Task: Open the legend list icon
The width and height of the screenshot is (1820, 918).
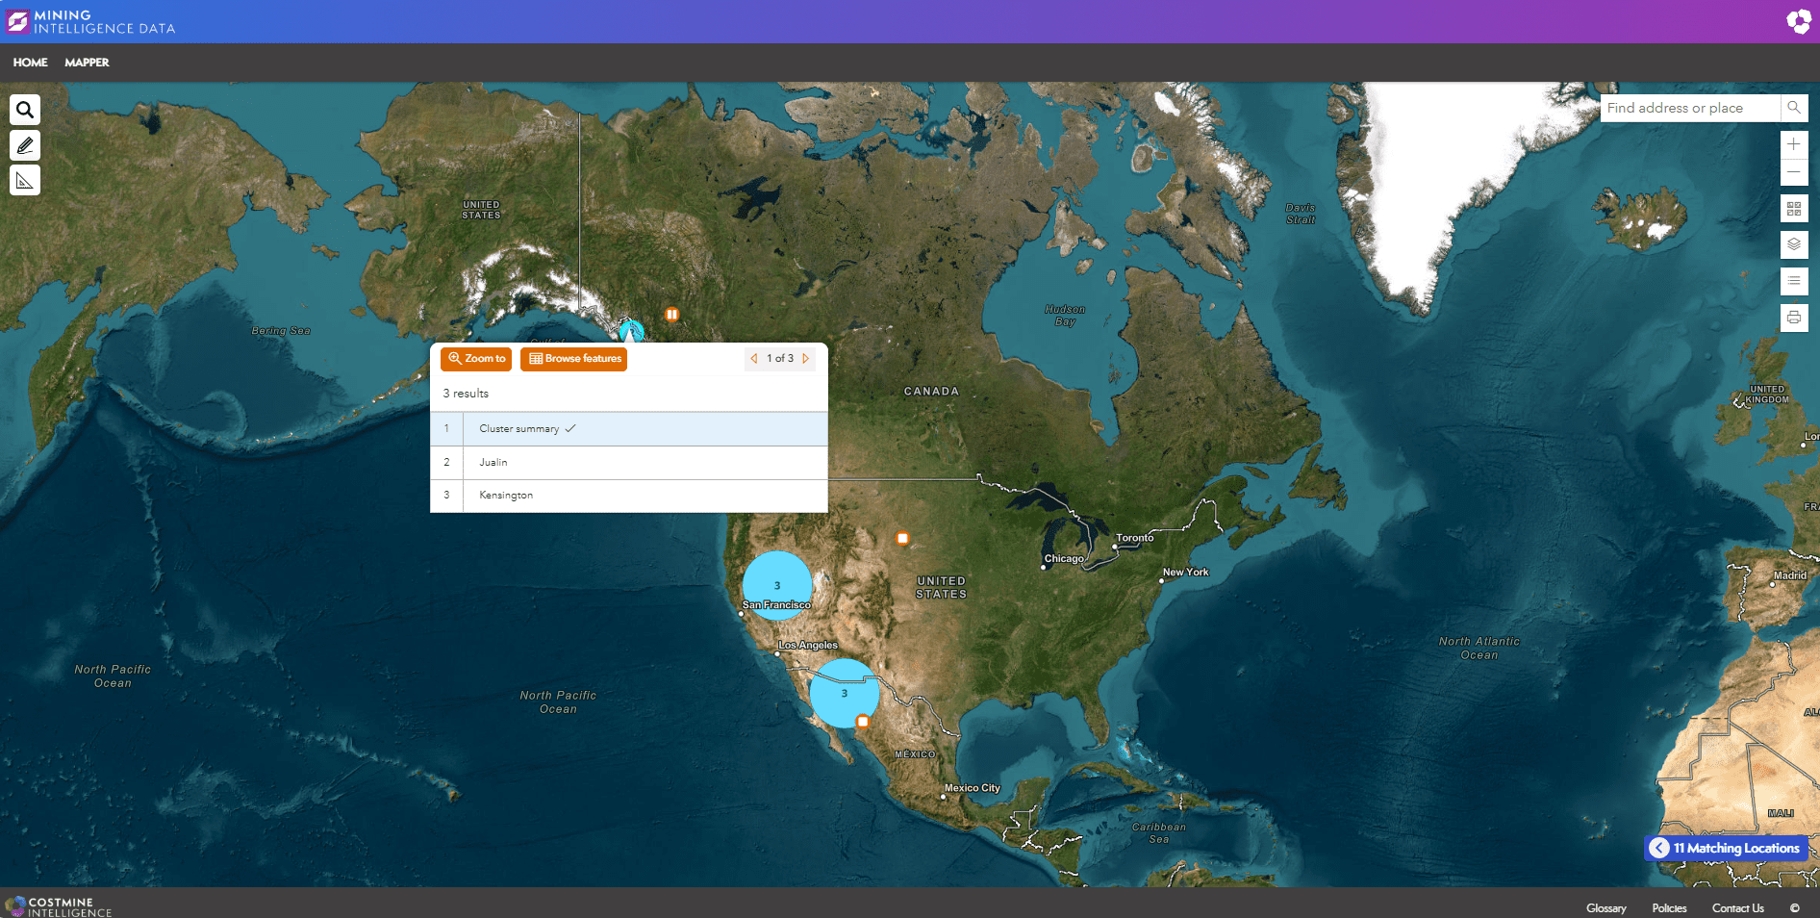Action: (1793, 281)
